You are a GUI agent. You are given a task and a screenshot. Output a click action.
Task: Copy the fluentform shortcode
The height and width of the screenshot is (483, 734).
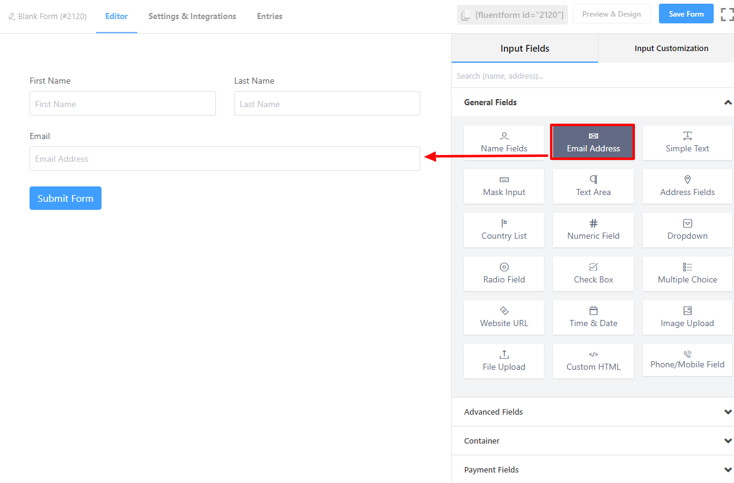(x=512, y=15)
